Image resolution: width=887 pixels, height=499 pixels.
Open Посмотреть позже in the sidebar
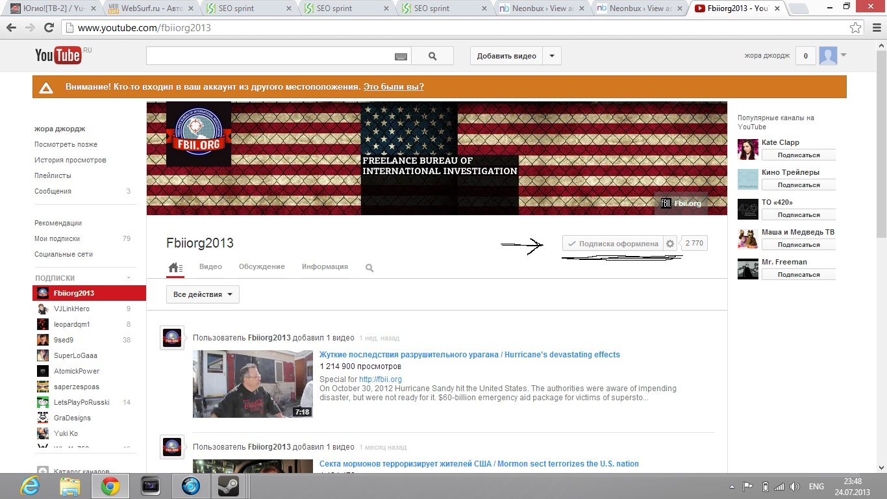click(x=66, y=144)
